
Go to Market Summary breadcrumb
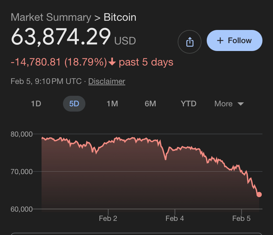pyautogui.click(x=51, y=17)
